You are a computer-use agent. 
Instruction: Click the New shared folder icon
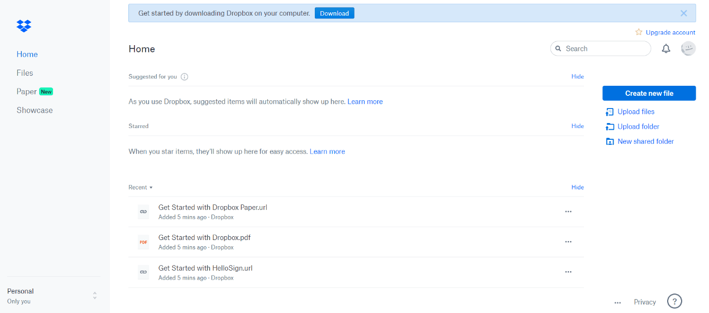click(x=610, y=141)
